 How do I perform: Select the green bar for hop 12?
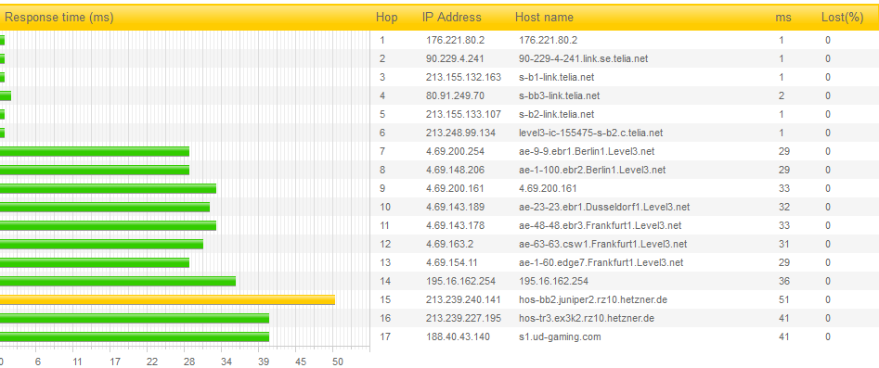(101, 244)
